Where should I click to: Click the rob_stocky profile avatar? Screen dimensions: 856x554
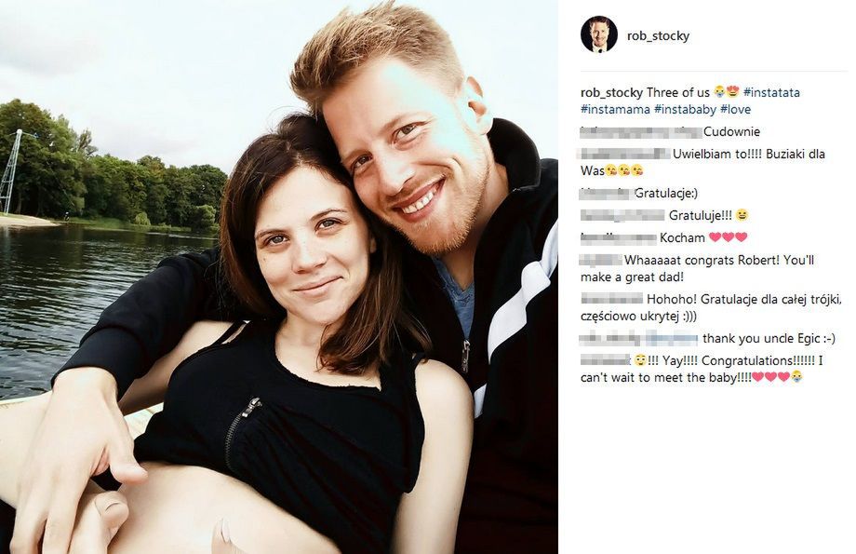click(x=599, y=34)
